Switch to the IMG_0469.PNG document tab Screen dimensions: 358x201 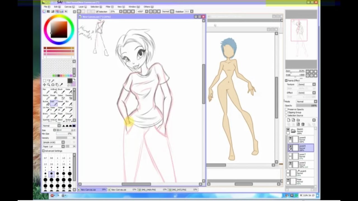click(x=153, y=190)
